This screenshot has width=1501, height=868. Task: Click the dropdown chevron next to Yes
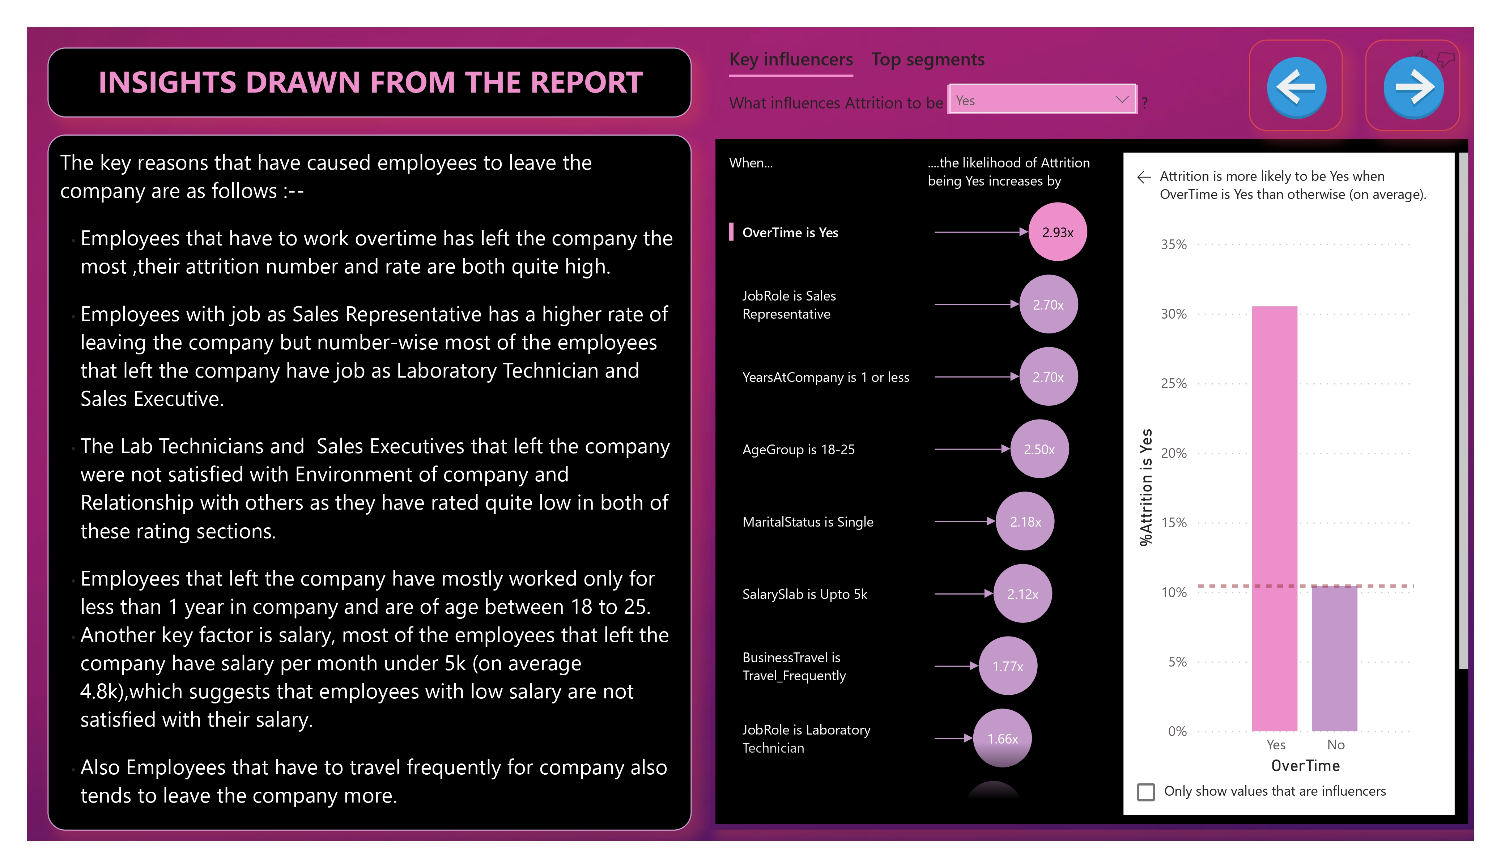pos(1122,99)
